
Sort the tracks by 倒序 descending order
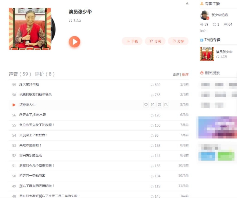(x=185, y=74)
